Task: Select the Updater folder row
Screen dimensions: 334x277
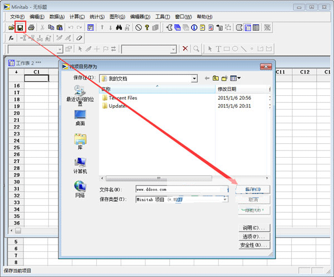Action: 115,106
